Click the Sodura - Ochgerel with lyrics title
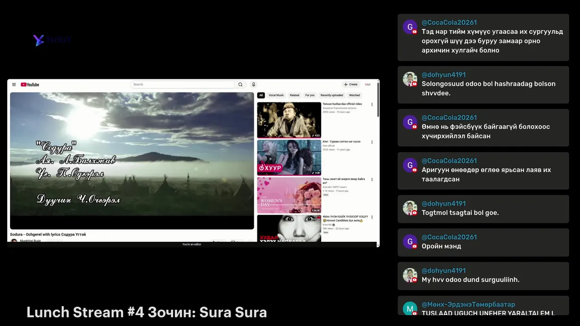 [x=48, y=235]
